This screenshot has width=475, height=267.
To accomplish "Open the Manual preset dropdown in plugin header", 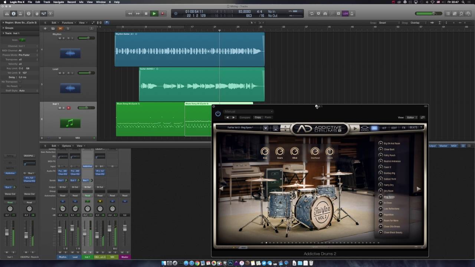I will 248,111.
